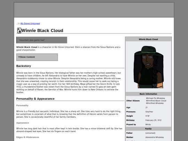
Task: Click the Father value [unnamed]
Action: tap(150, 133)
